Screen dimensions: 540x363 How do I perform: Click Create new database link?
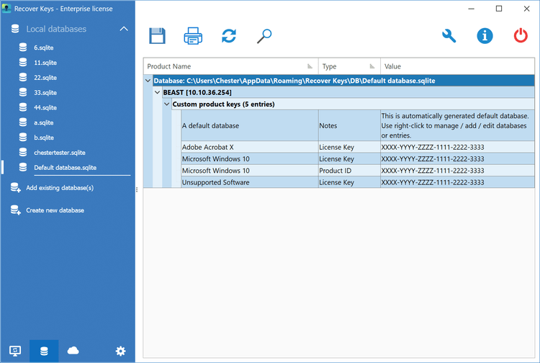click(x=55, y=210)
